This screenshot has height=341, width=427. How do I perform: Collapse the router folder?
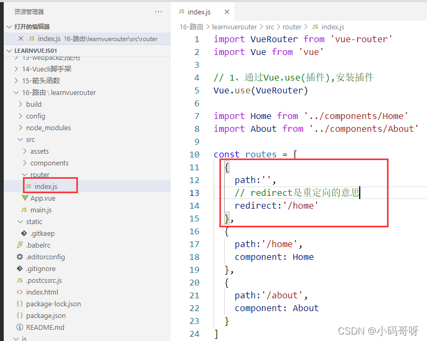[x=25, y=175]
